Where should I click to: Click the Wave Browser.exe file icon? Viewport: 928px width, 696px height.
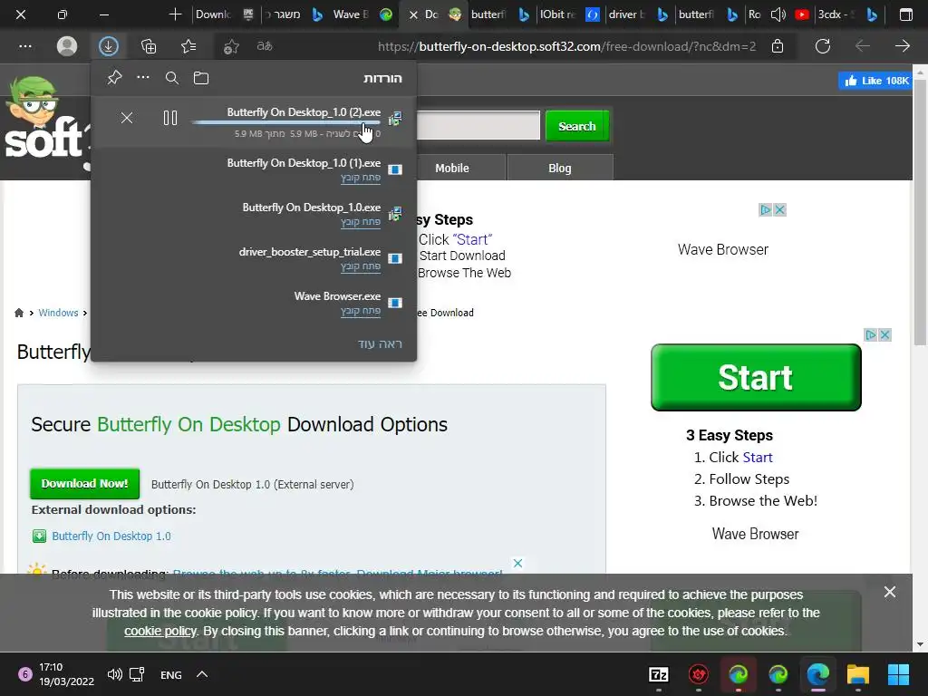395,303
